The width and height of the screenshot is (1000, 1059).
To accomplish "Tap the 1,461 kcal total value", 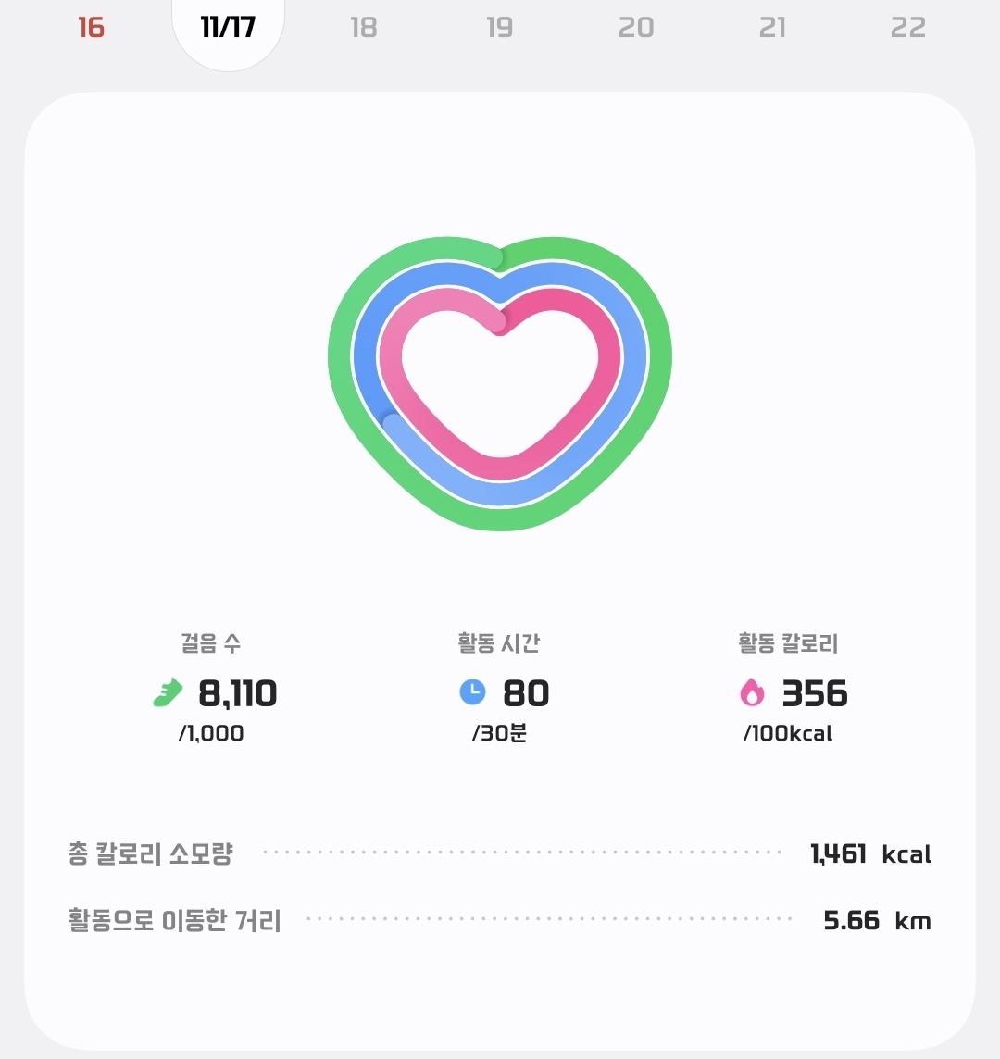I will [870, 853].
